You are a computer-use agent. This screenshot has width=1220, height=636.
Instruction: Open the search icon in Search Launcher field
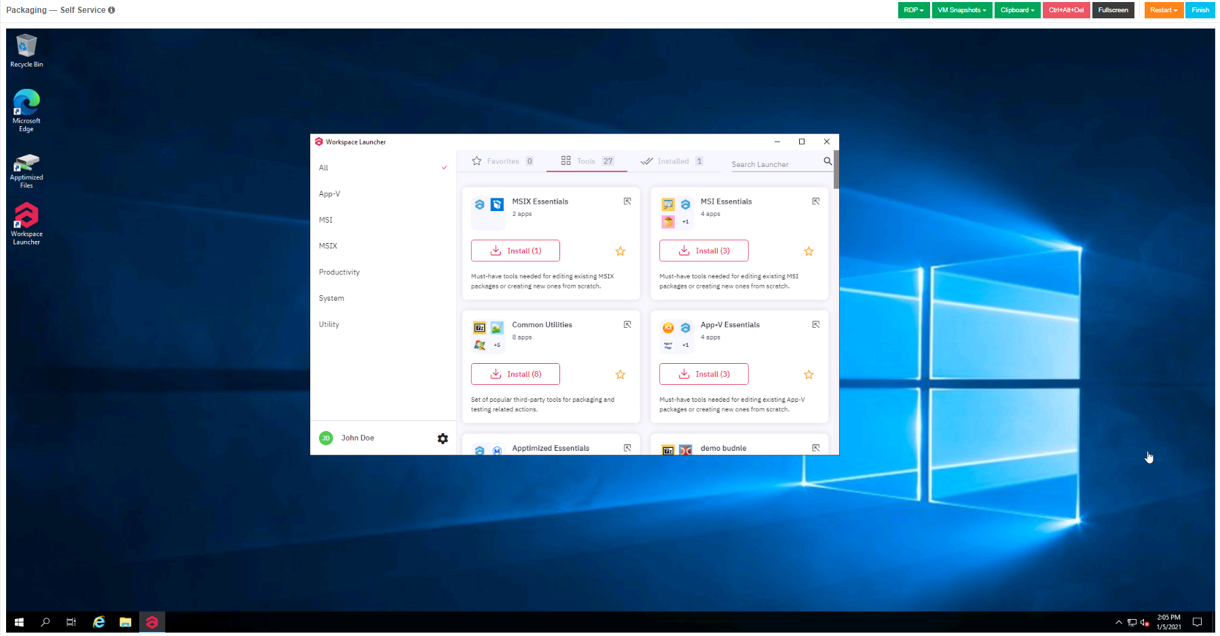(x=827, y=162)
